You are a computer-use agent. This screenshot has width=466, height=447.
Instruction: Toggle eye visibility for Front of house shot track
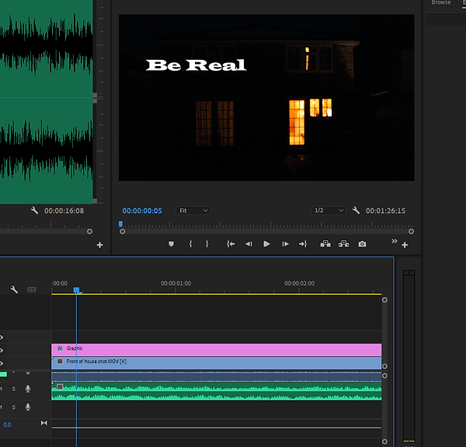[x=2, y=363]
